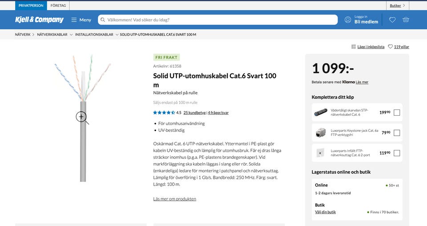Expand the Installationskablar breadcrumb dropdown
427x226 pixels.
117,34
